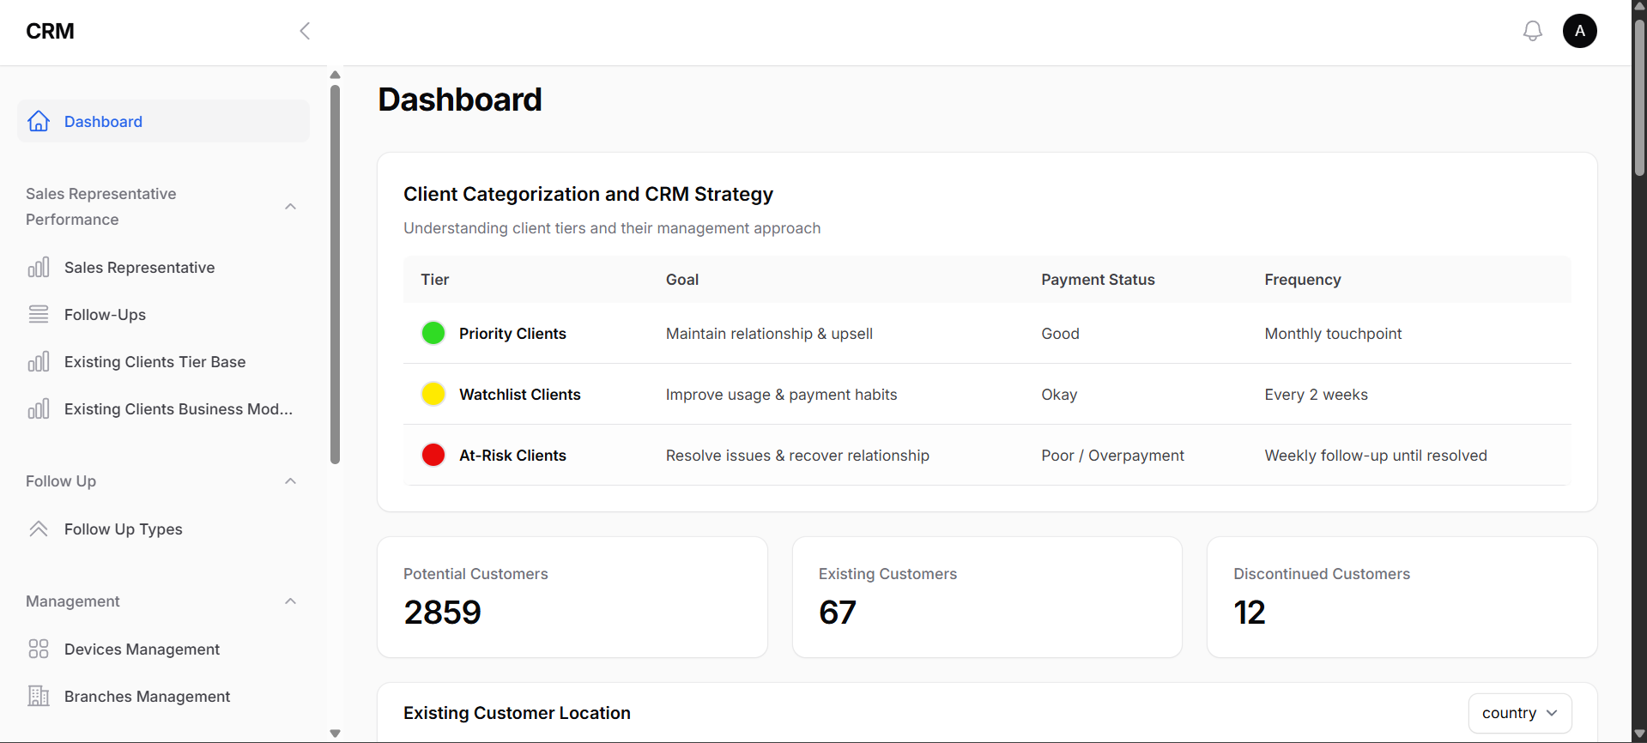
Task: Click the CRM logo text
Action: (x=50, y=31)
